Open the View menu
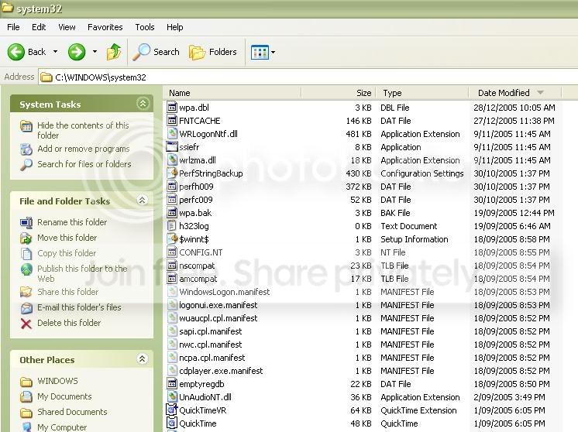The height and width of the screenshot is (432, 578). click(67, 27)
